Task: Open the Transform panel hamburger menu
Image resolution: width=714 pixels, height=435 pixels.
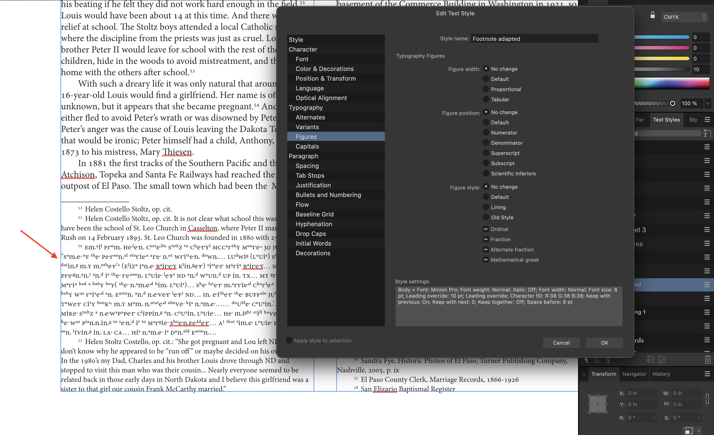Action: pyautogui.click(x=707, y=374)
